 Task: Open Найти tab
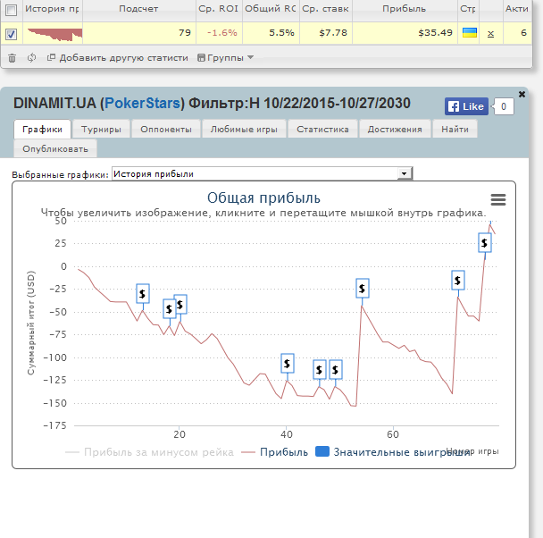click(x=455, y=130)
